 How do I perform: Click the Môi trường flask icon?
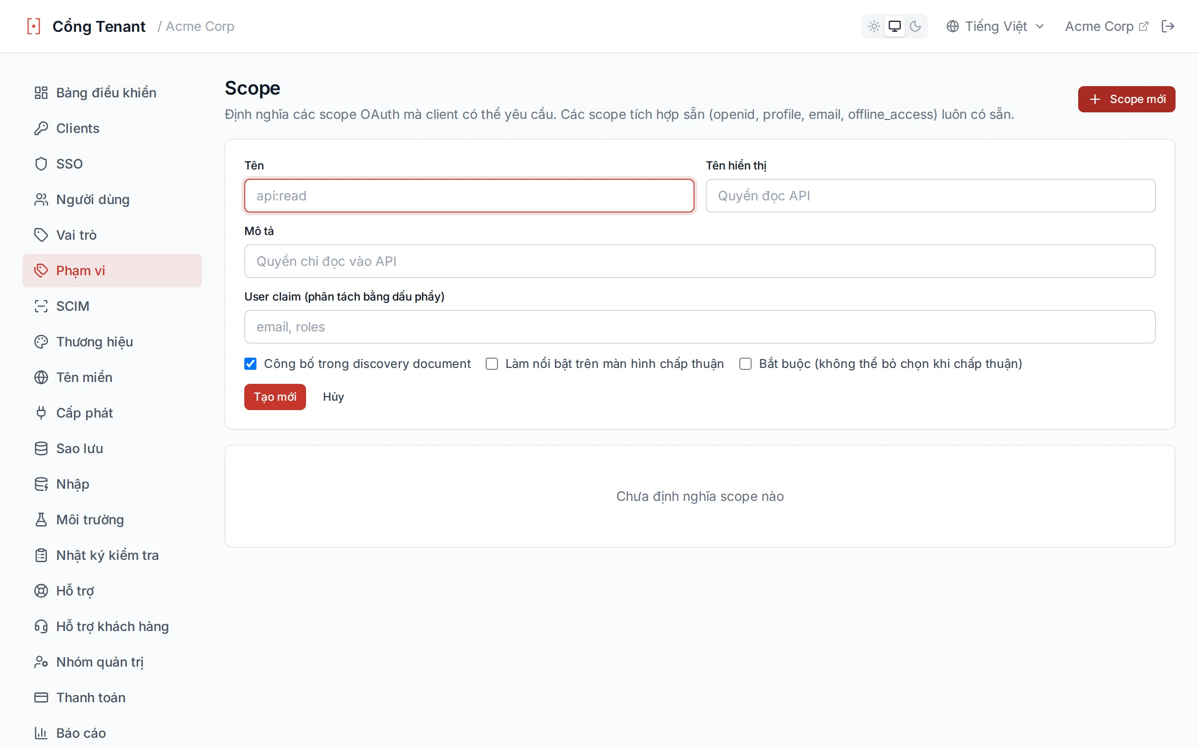(x=41, y=520)
